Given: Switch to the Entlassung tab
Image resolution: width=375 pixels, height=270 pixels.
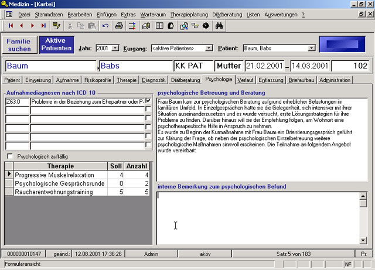Looking at the screenshot, I should click(271, 80).
